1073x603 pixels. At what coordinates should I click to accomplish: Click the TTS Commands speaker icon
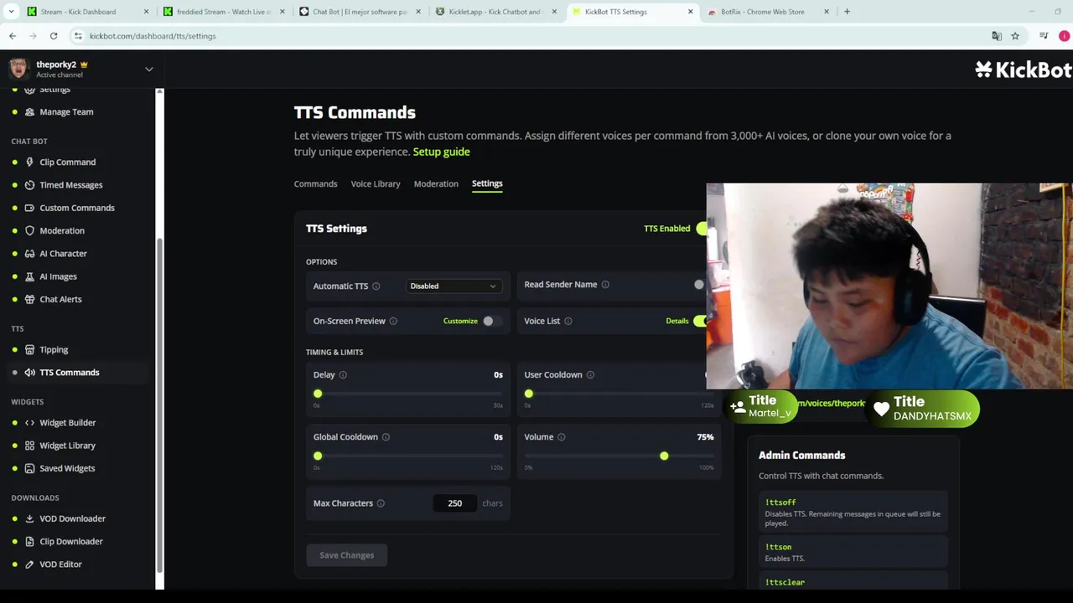[30, 373]
